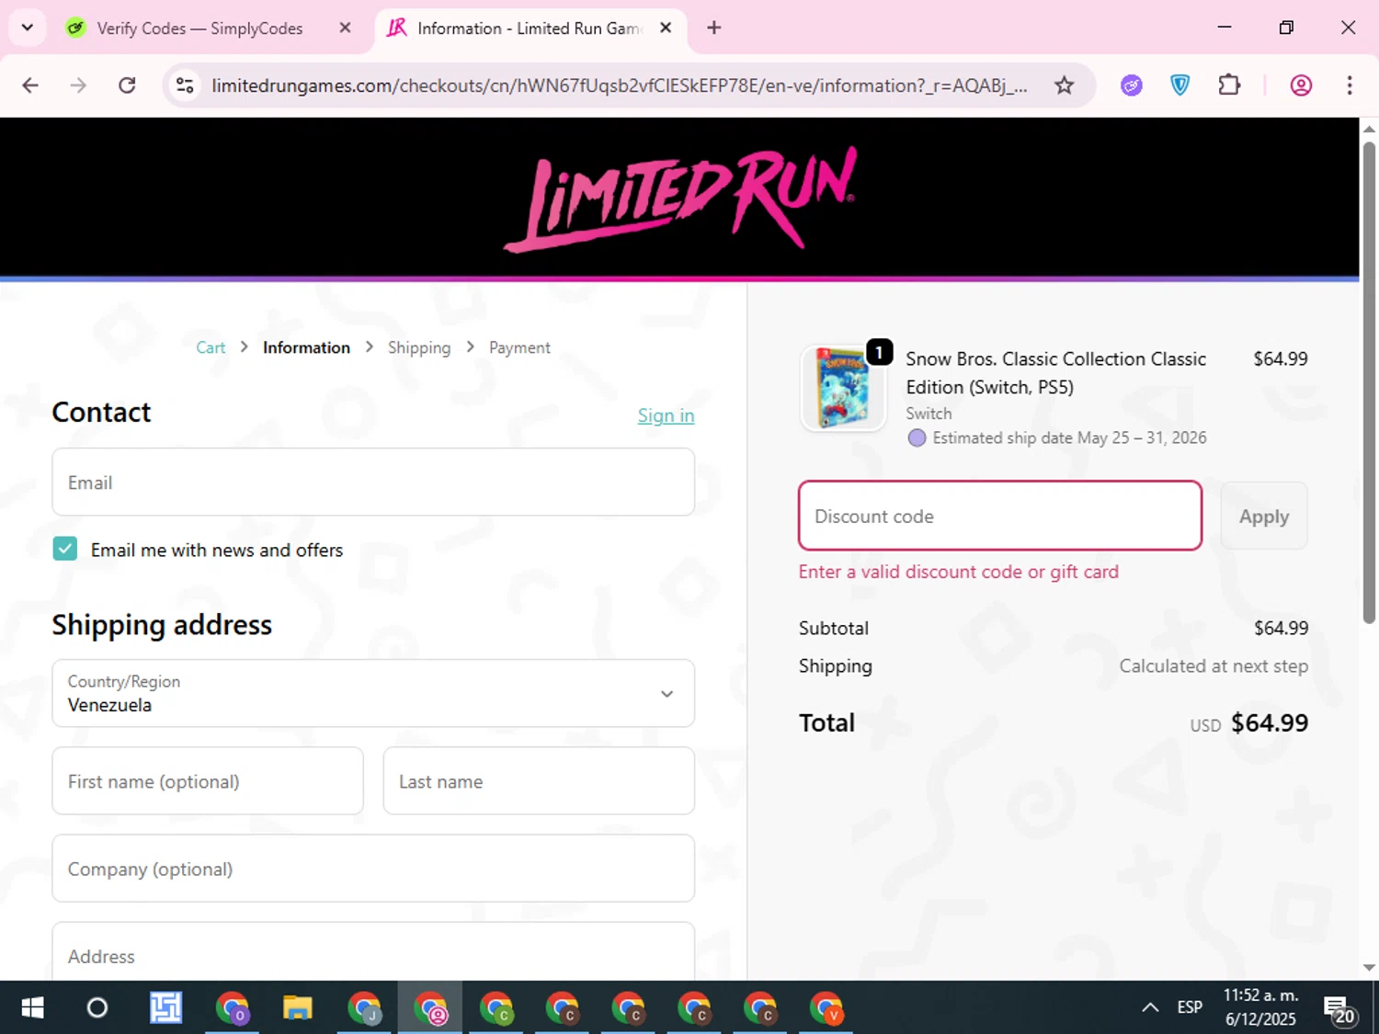Focus the Last name field
Screen dimensions: 1379x1034
(539, 780)
